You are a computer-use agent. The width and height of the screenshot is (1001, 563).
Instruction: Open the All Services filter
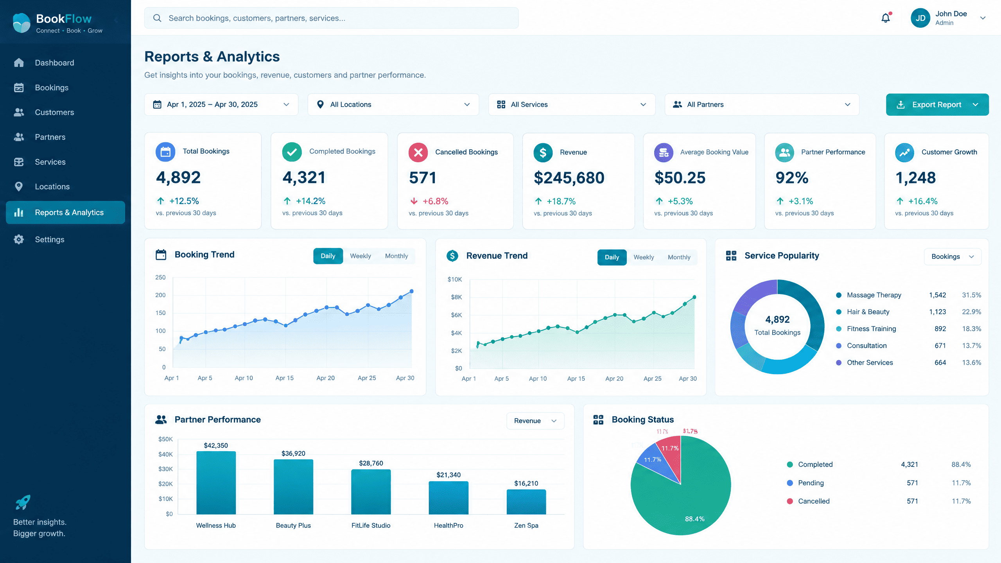tap(572, 104)
